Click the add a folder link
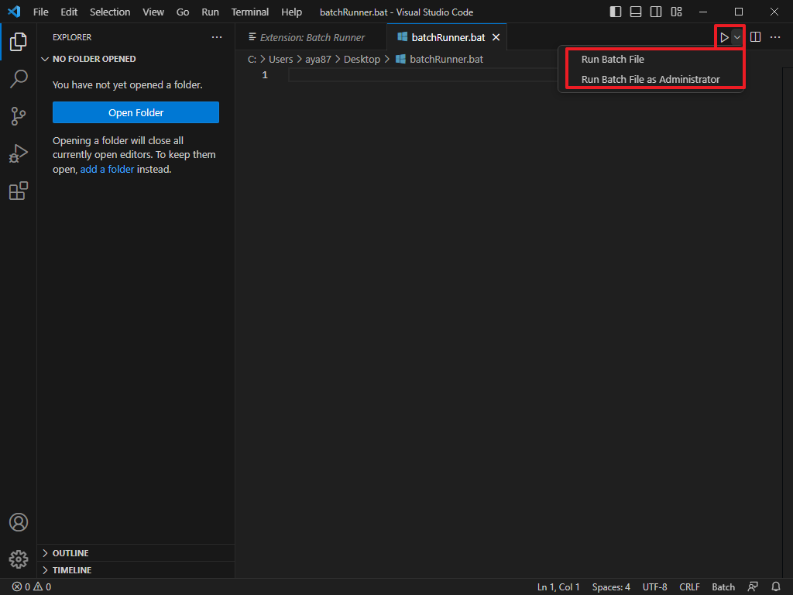 [x=107, y=170]
